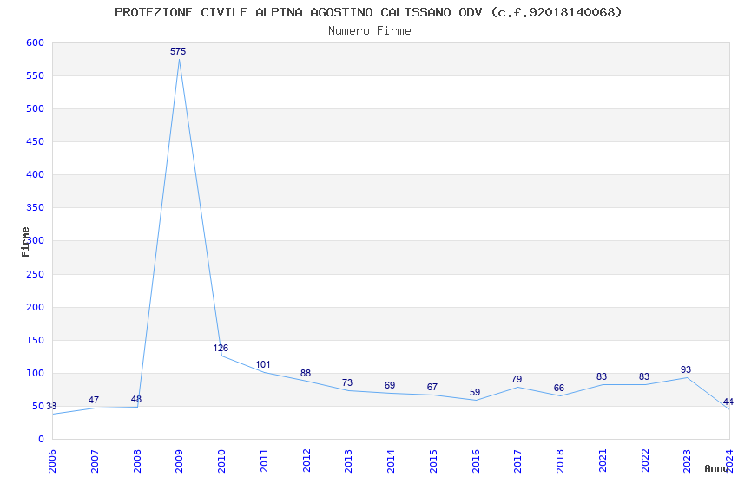738x477 pixels.
Task: Click the y-axis value 550
Action: [36, 75]
